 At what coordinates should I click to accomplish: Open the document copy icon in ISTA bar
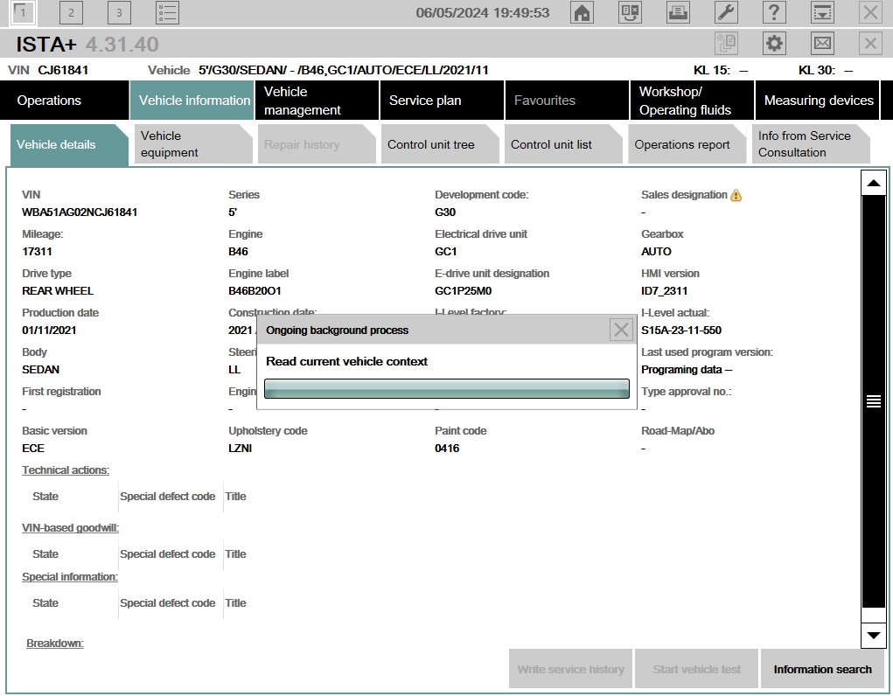click(x=726, y=44)
